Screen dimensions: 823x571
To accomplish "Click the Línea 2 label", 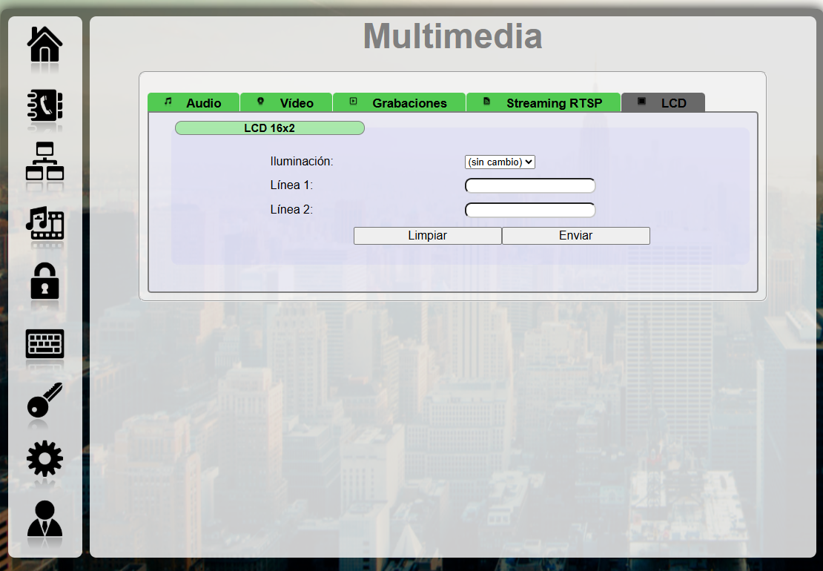I will tap(291, 210).
